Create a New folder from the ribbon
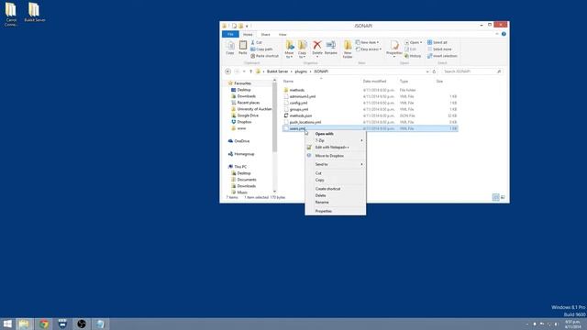The width and height of the screenshot is (587, 330). click(348, 49)
